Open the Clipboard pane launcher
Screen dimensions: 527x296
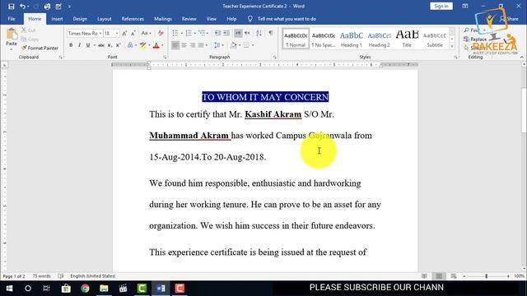(x=60, y=58)
